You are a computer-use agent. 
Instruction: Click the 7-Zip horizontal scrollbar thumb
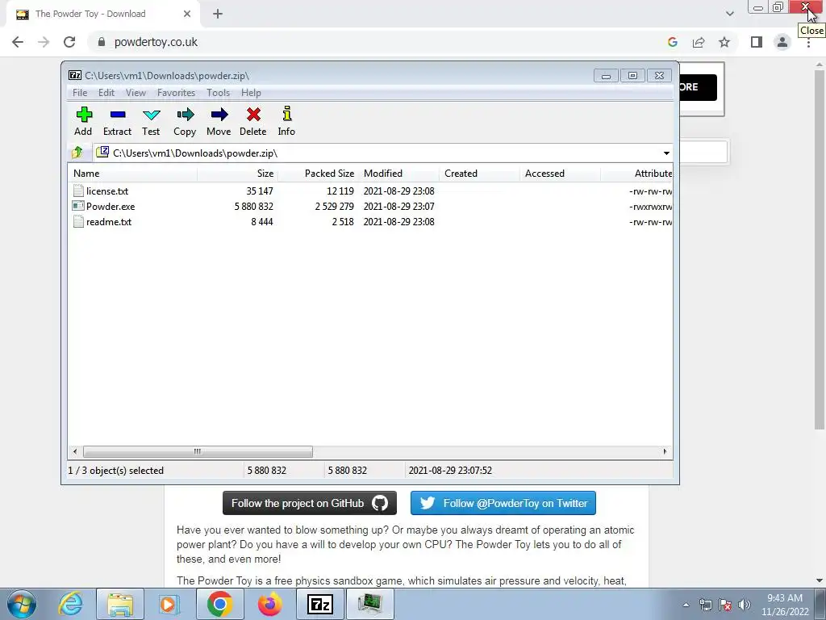[x=198, y=452]
